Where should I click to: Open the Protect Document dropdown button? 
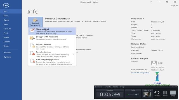36,22
